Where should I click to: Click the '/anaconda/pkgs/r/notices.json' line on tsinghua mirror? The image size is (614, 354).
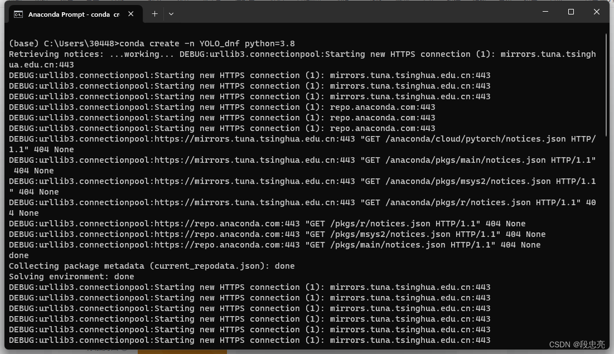tap(302, 207)
